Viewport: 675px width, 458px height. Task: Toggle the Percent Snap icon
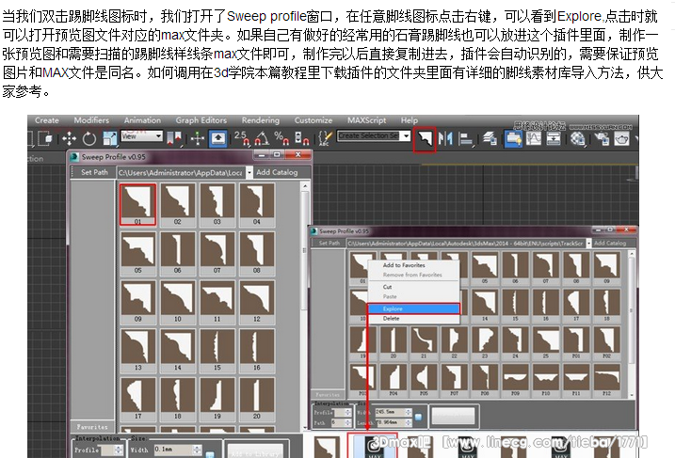[281, 138]
